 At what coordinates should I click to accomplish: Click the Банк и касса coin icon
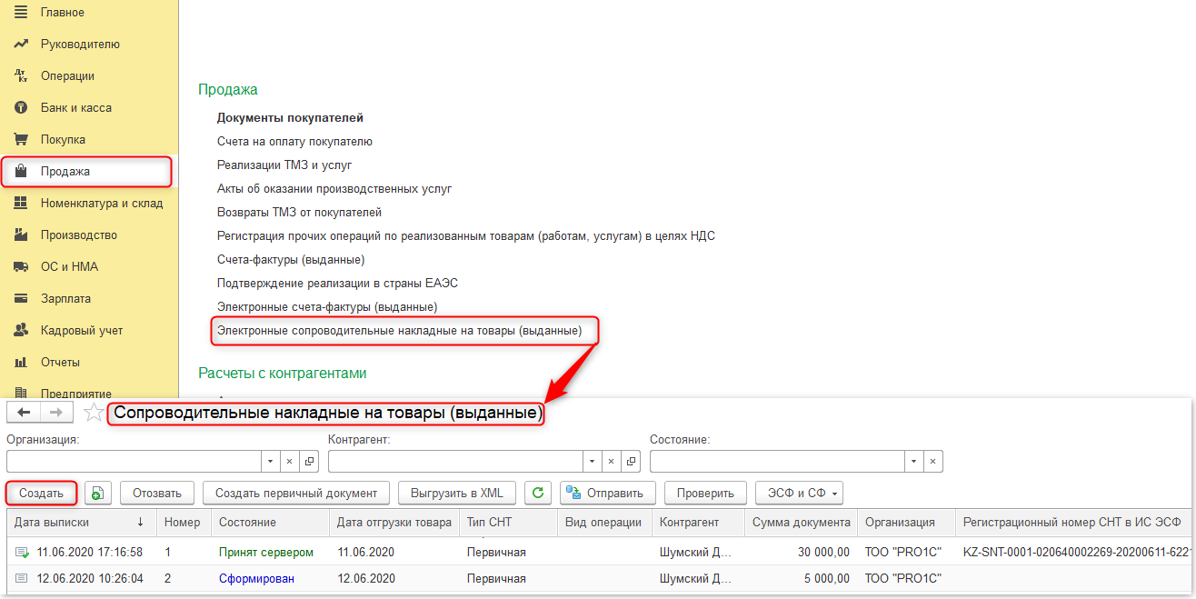point(22,107)
